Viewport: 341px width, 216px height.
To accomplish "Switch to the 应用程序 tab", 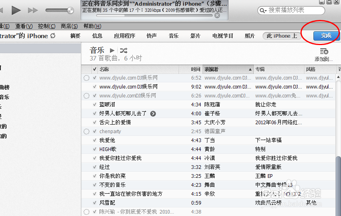I will 124,36.
